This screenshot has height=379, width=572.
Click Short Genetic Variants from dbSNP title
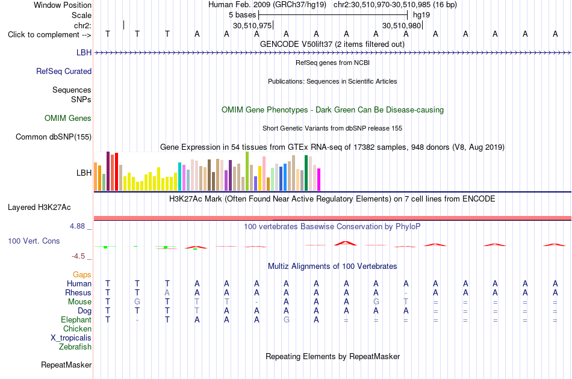pyautogui.click(x=332, y=128)
